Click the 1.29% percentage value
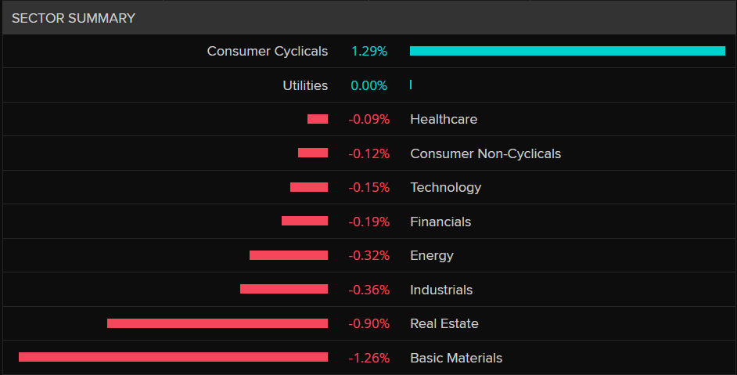Screen dimensions: 737x375 tap(368, 51)
